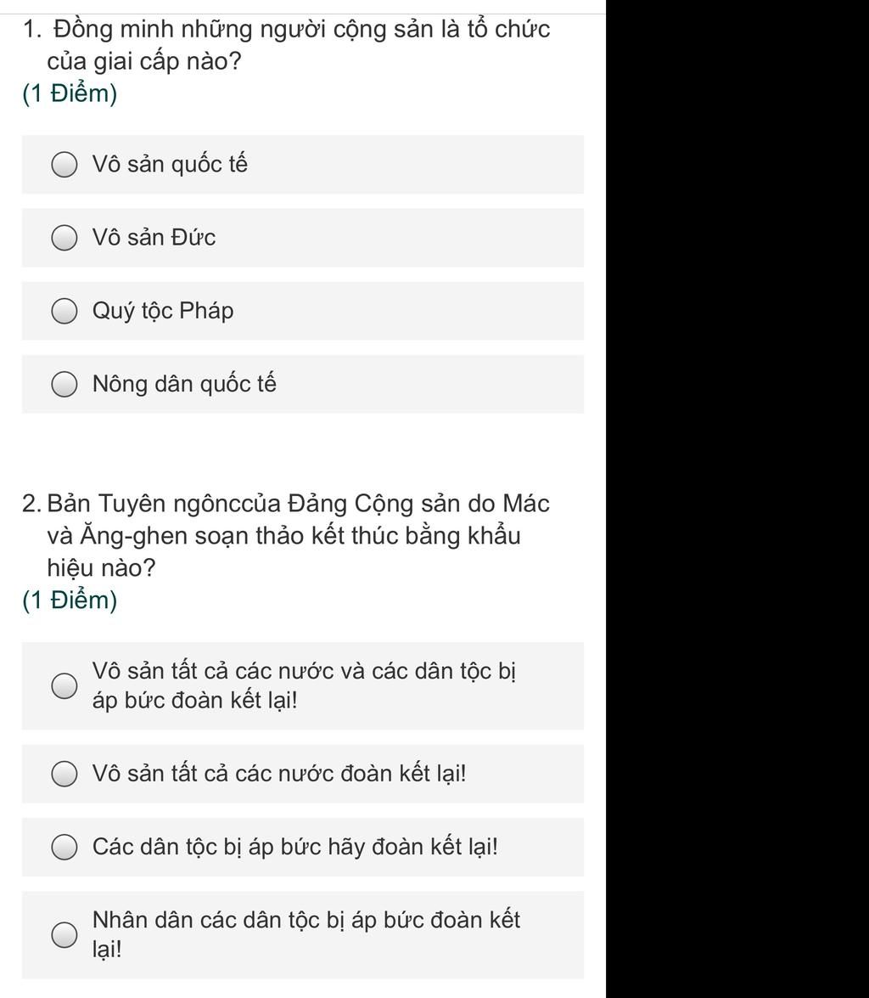
Task: Click the 'Quý tộc Pháp' answer label text
Action: [x=163, y=311]
